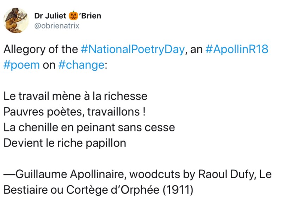Open the @obrienatrix handle link
Image resolution: width=282 pixels, height=199 pixels.
(x=56, y=25)
